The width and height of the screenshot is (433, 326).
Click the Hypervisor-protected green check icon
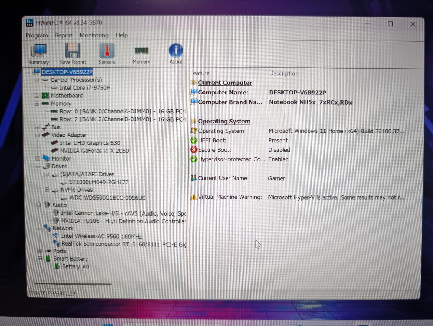click(x=194, y=159)
